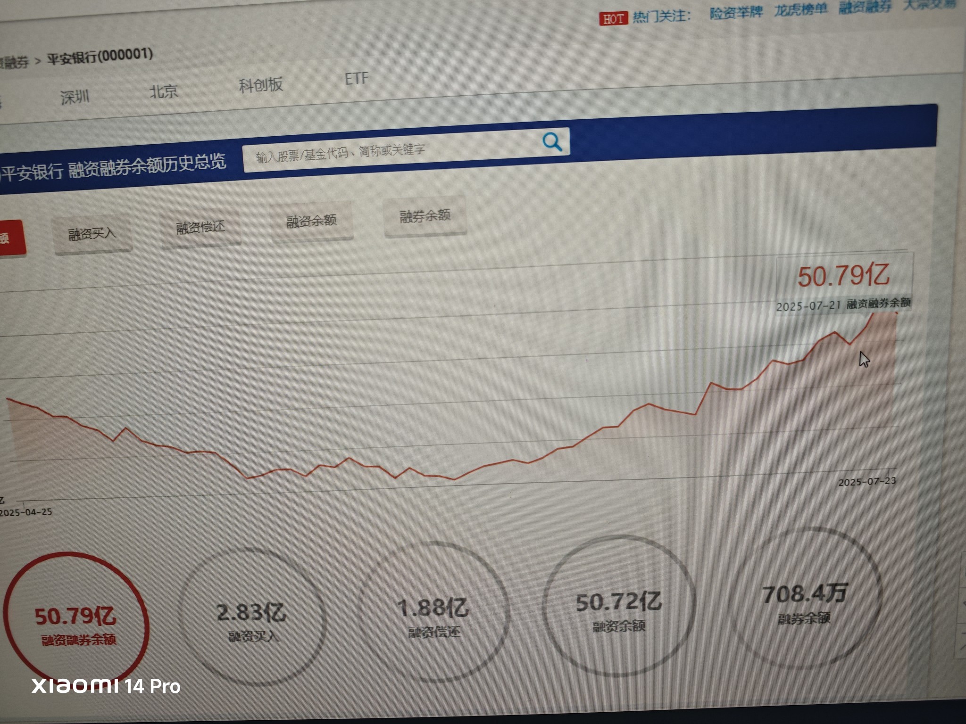
Task: Click the 融资偿还 chart button
Action: (x=200, y=228)
